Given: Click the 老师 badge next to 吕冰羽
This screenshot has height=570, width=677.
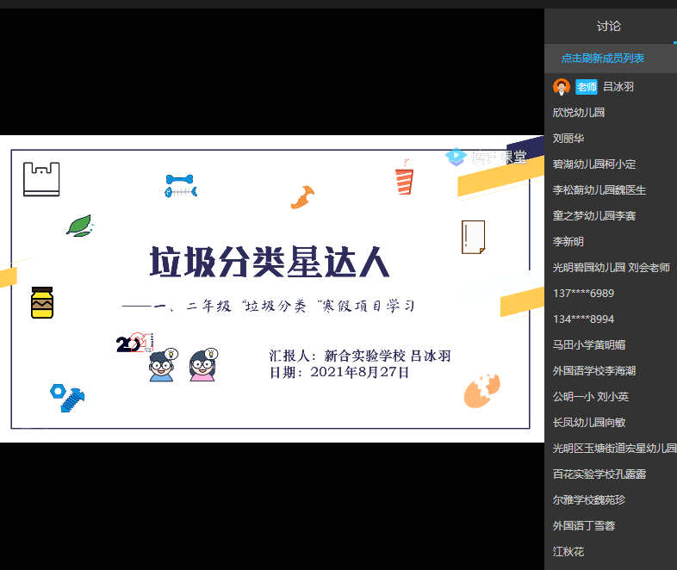Looking at the screenshot, I should click(x=587, y=87).
